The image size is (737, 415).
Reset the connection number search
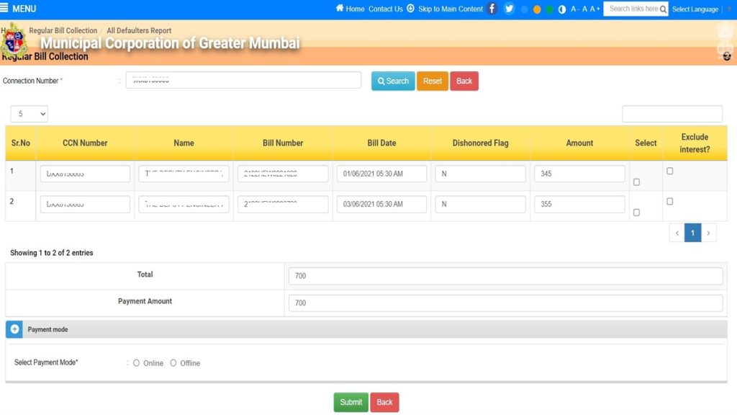pos(433,81)
